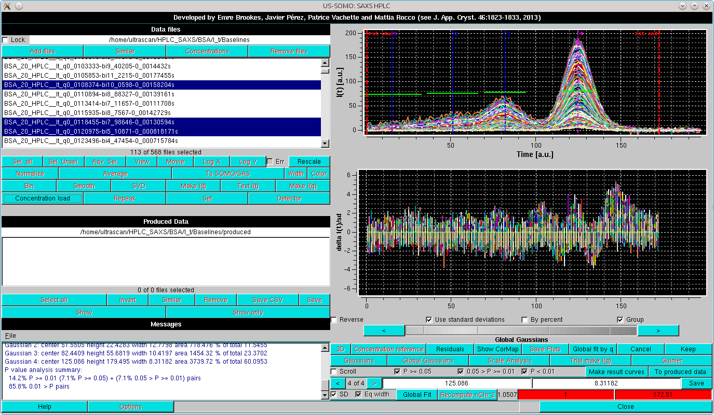Viewport: 714px width, 415px height.
Task: Open the File menu in Messages
Action: click(10, 336)
